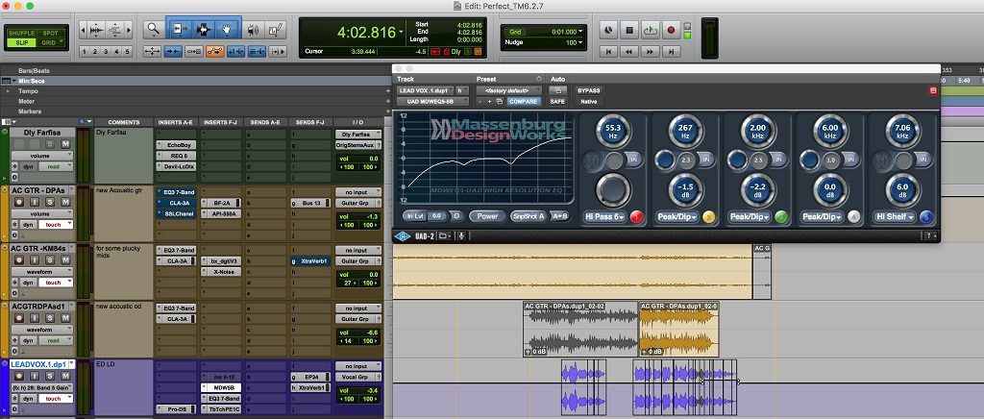984x419 pixels.
Task: Click the transport loop play button
Action: tap(651, 30)
